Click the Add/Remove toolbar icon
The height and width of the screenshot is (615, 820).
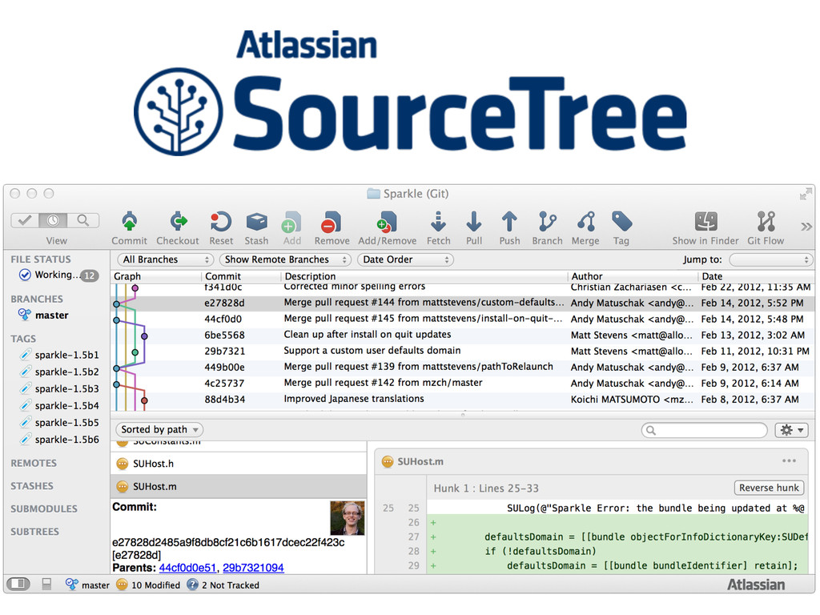click(387, 223)
